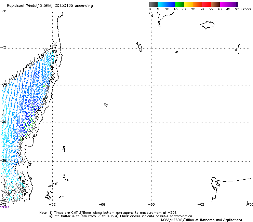
Task: Click the 'Rapidscat Winds(12.5KM) 20150405 ascending' title
Action: [x=50, y=6]
